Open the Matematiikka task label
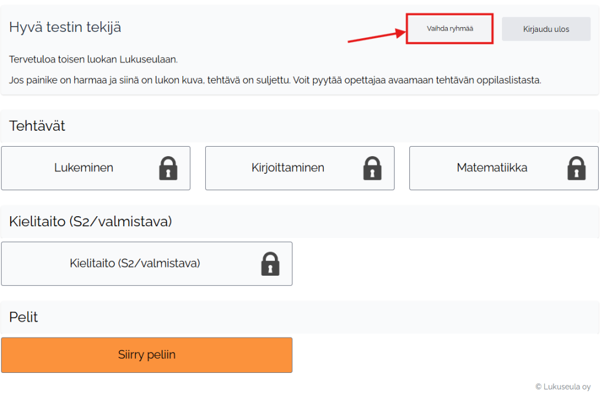This screenshot has height=400, width=604. point(492,168)
